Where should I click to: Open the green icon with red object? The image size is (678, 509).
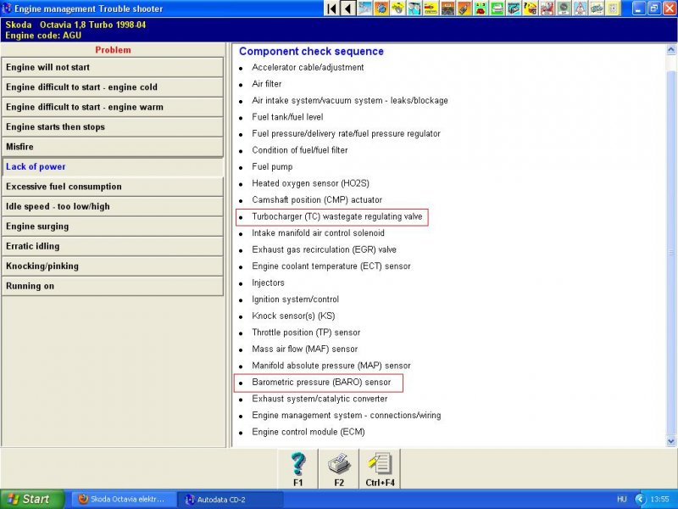[x=481, y=8]
